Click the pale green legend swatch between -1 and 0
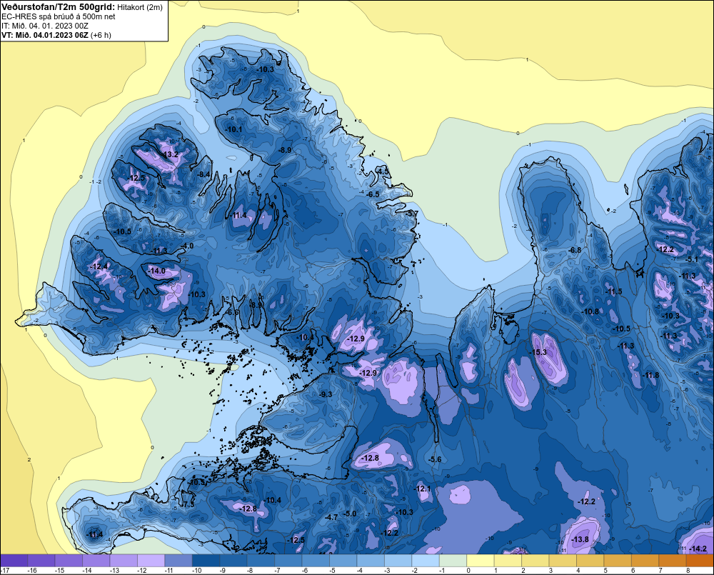This screenshot has width=714, height=575. pyautogui.click(x=453, y=560)
